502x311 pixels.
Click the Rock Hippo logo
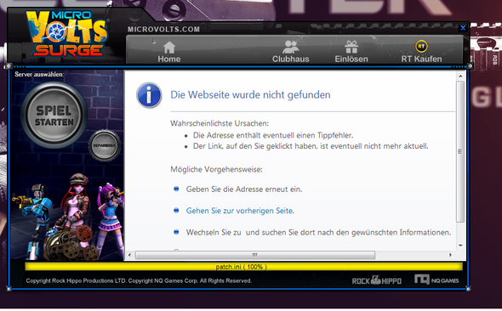tap(376, 280)
